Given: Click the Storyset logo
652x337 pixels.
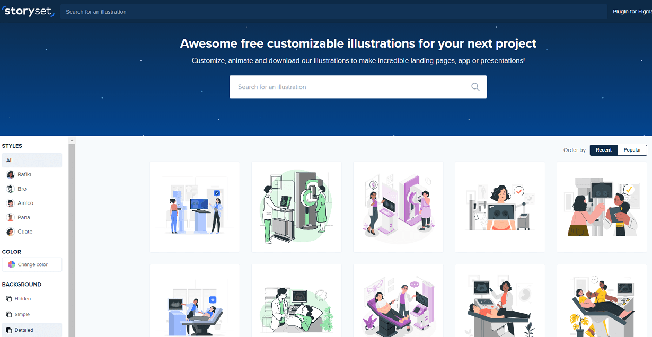Looking at the screenshot, I should (28, 11).
